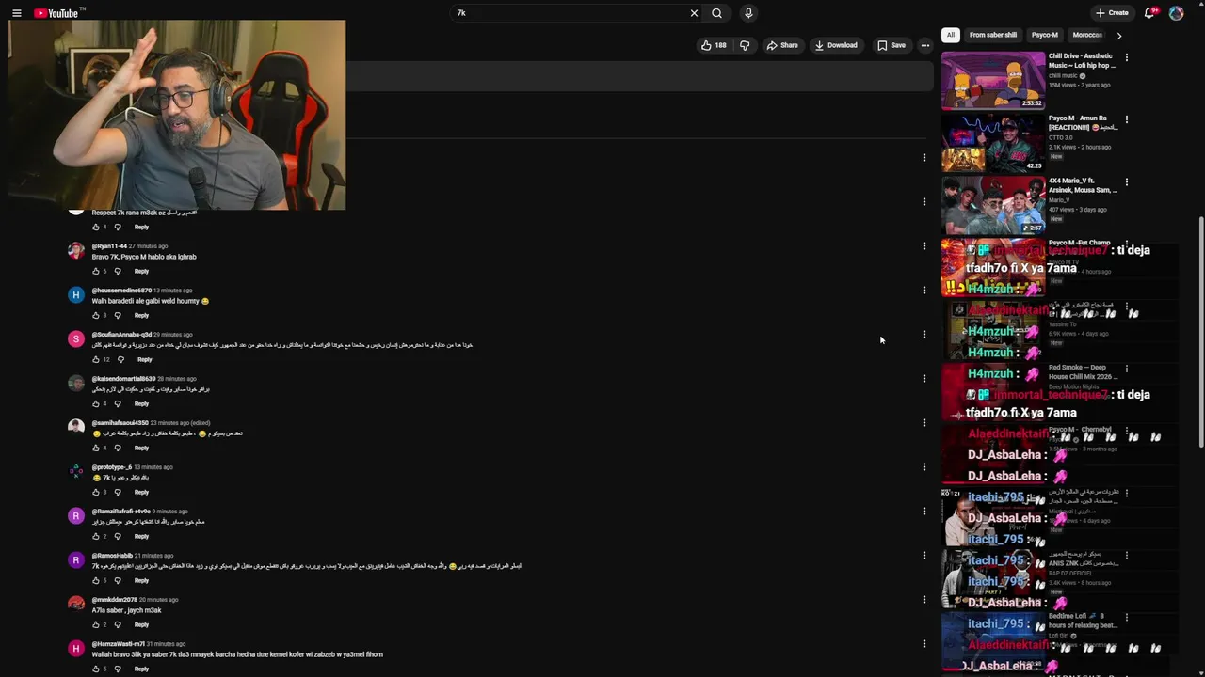Open the notifications bell
The width and height of the screenshot is (1205, 677).
point(1149,13)
